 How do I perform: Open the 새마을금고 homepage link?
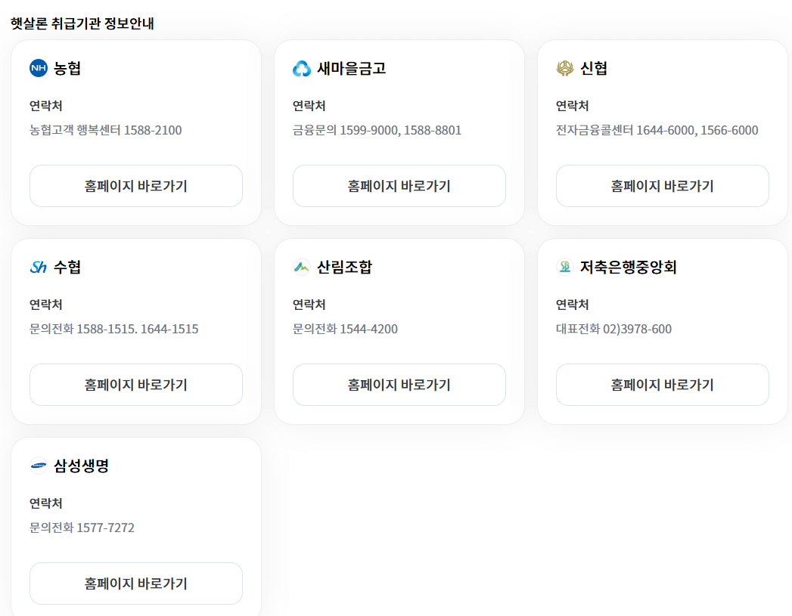(399, 186)
